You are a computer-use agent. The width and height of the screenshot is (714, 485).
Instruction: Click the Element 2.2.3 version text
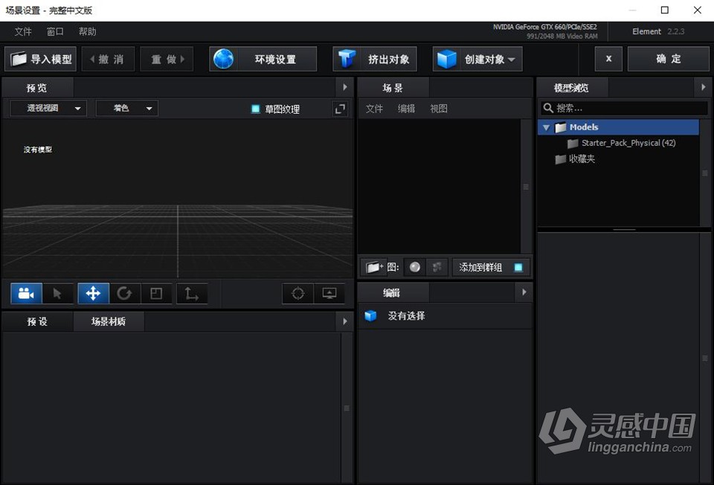coord(658,31)
